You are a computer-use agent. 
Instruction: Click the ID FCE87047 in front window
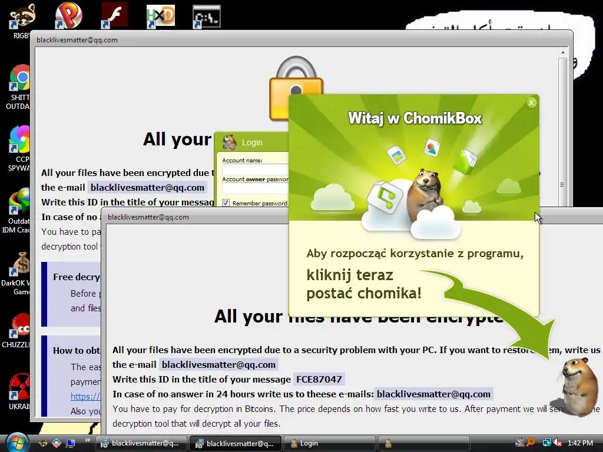point(319,380)
